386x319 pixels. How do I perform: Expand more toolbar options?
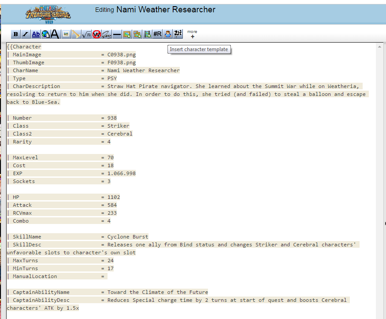pyautogui.click(x=192, y=34)
